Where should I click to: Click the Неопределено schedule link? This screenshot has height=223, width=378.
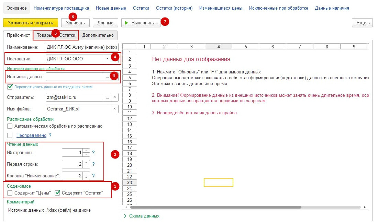coord(31,136)
